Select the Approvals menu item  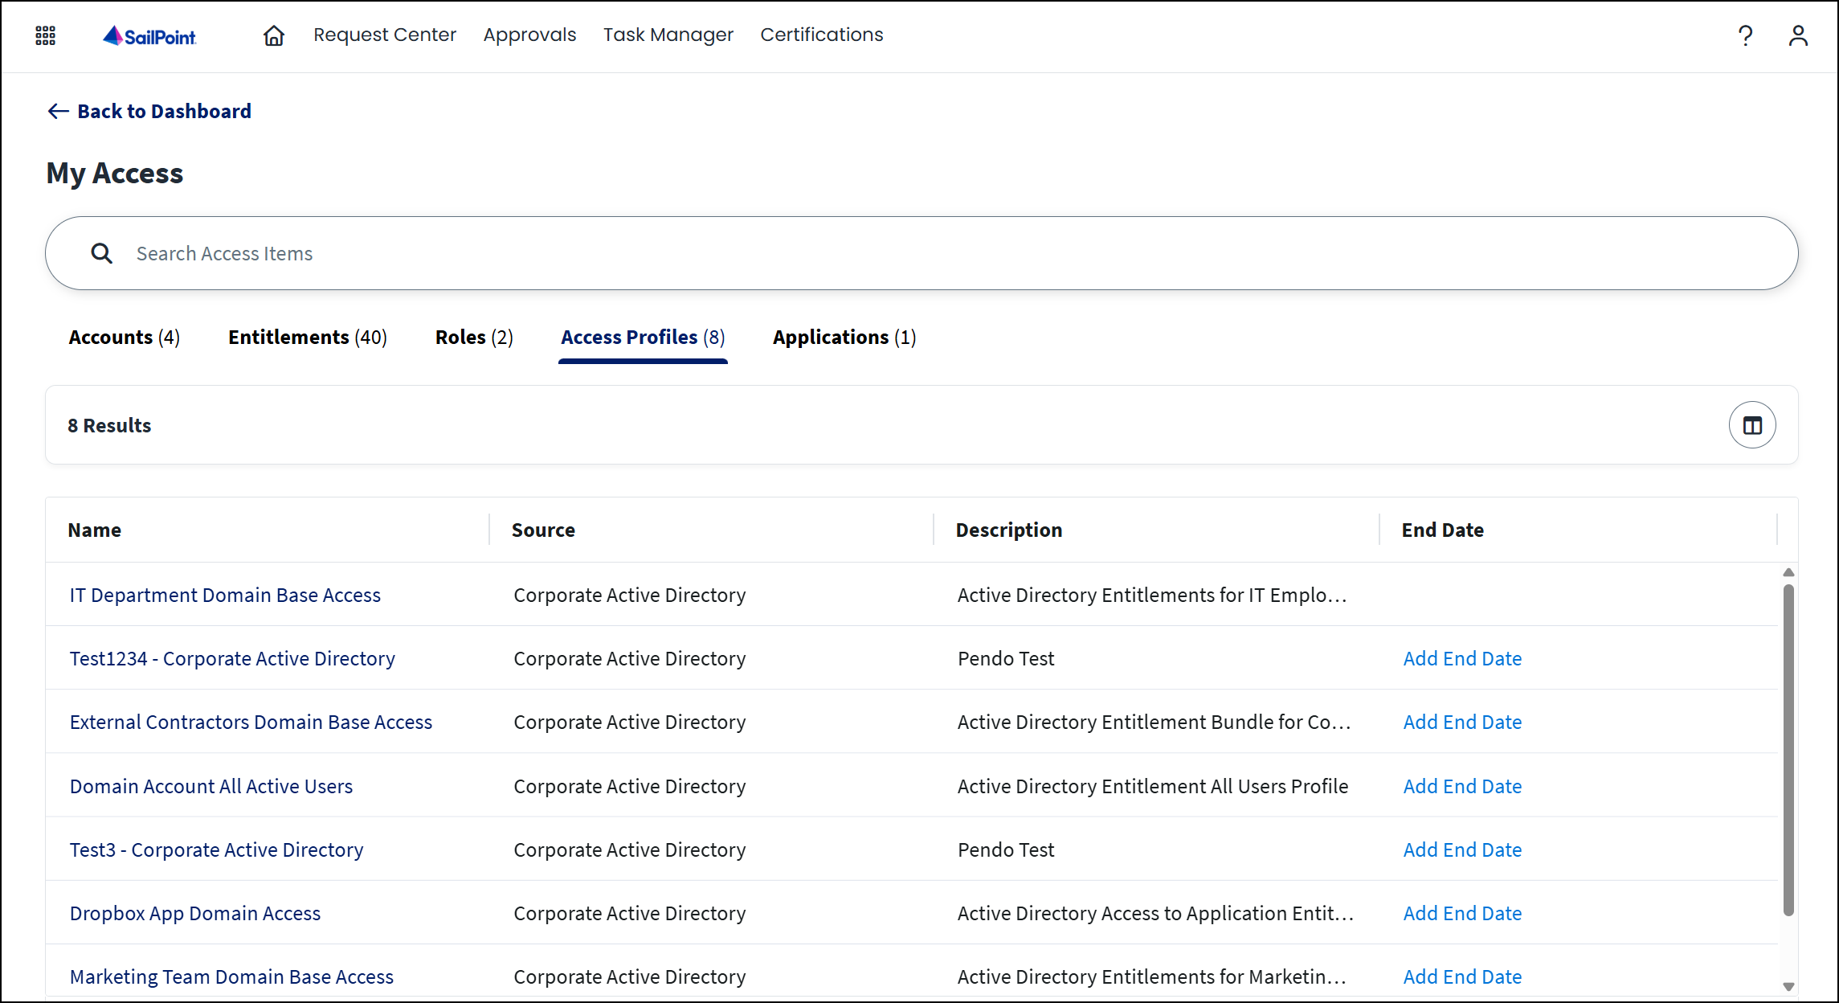tap(529, 35)
